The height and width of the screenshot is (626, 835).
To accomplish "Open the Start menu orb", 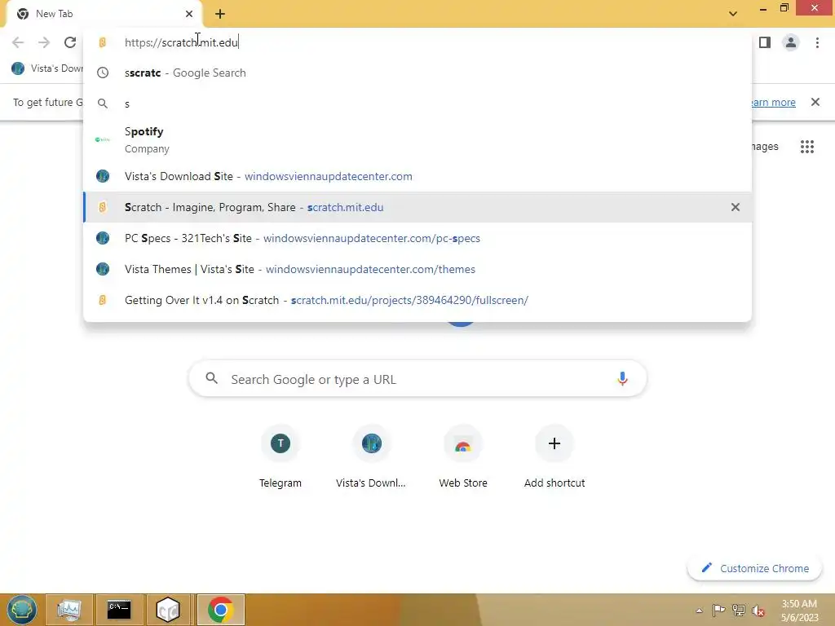I will coord(22,610).
